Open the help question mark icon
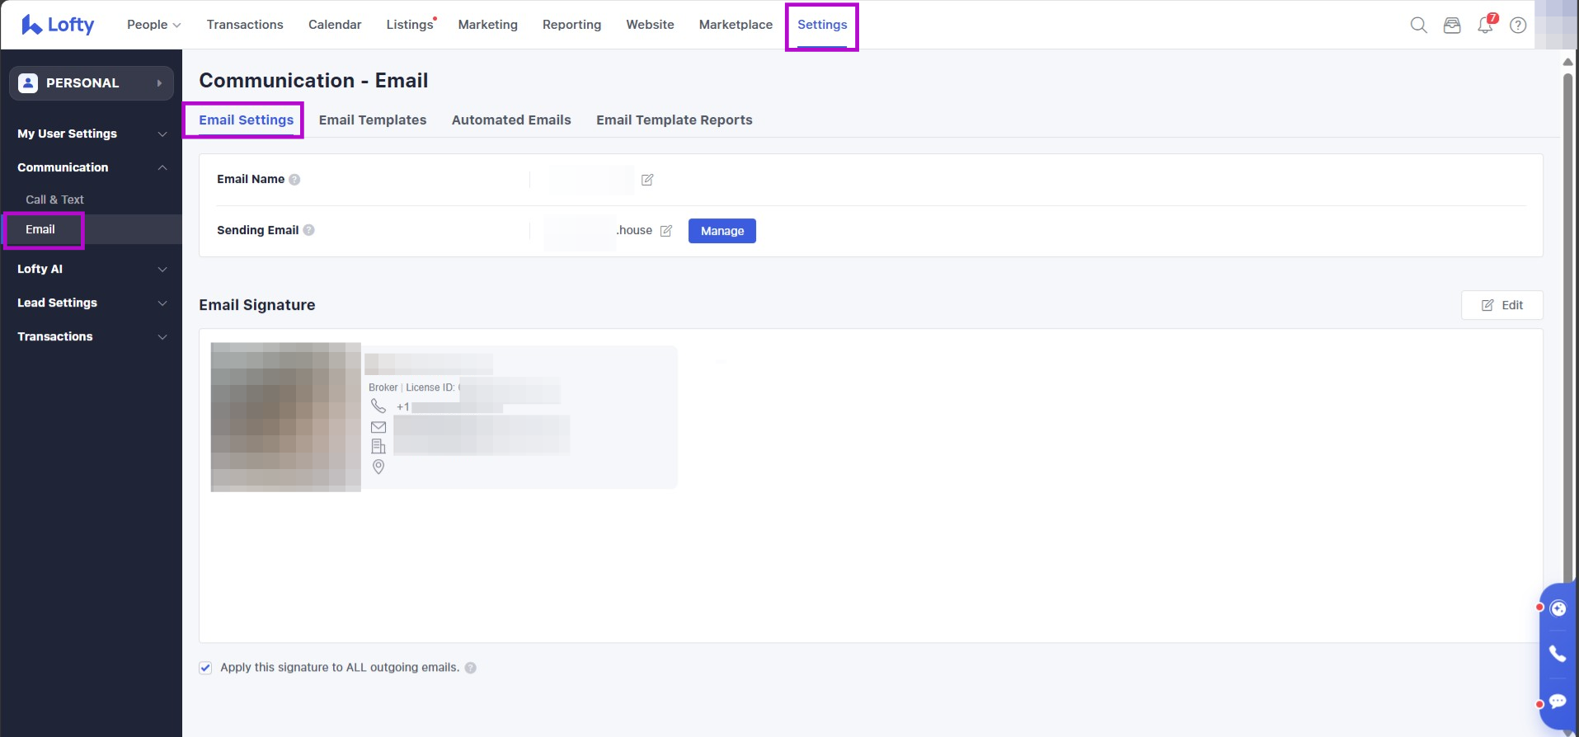The height and width of the screenshot is (737, 1579). coord(1518,25)
